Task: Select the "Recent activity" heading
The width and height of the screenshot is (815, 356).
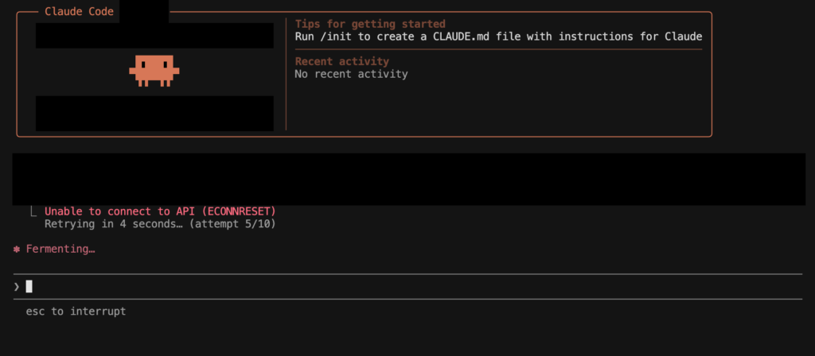Action: point(341,61)
